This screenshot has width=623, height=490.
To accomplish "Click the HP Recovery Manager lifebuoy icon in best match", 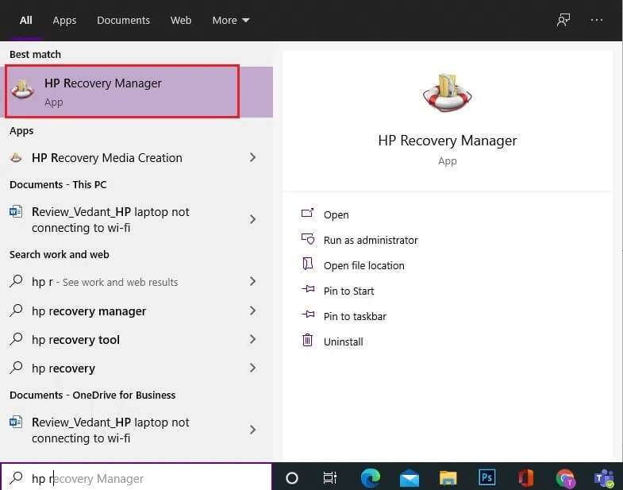I will (x=22, y=89).
